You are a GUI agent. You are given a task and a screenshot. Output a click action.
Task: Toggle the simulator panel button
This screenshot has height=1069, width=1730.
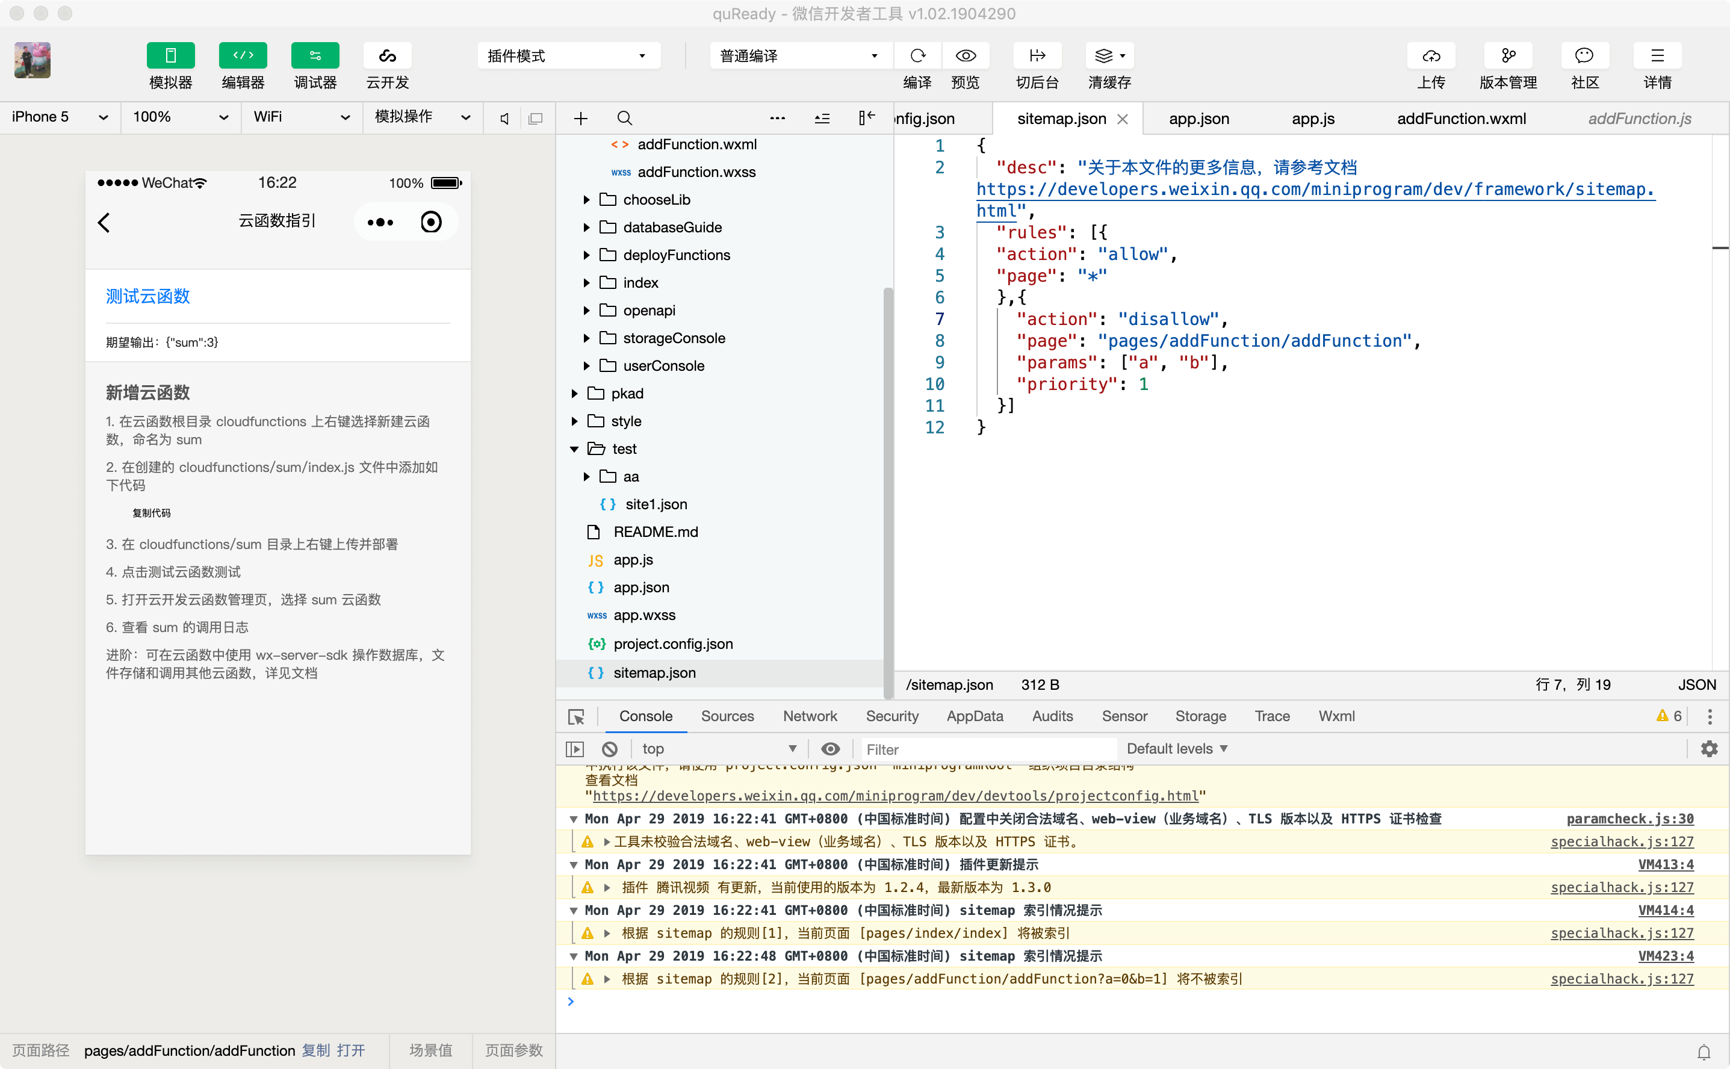[170, 56]
